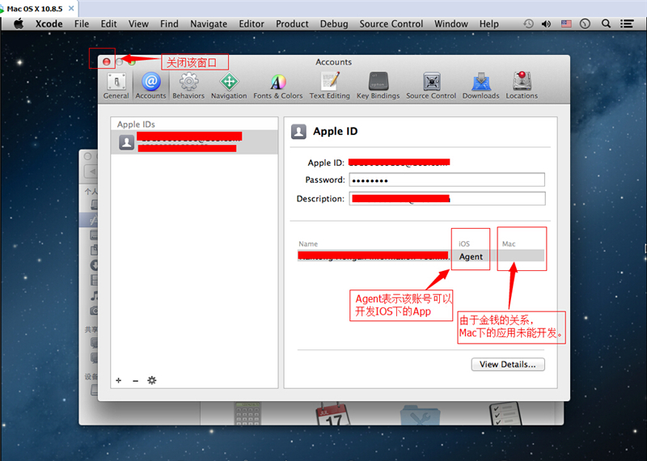Open Fonts & Colors preferences

[x=278, y=86]
